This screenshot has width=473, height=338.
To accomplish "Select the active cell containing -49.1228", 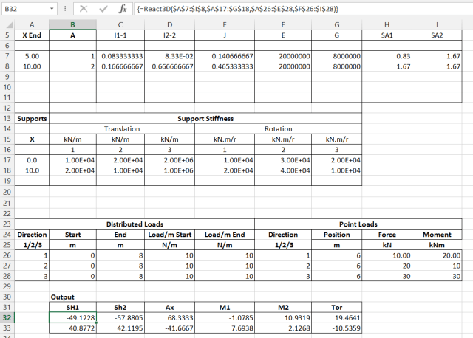I will (72, 317).
